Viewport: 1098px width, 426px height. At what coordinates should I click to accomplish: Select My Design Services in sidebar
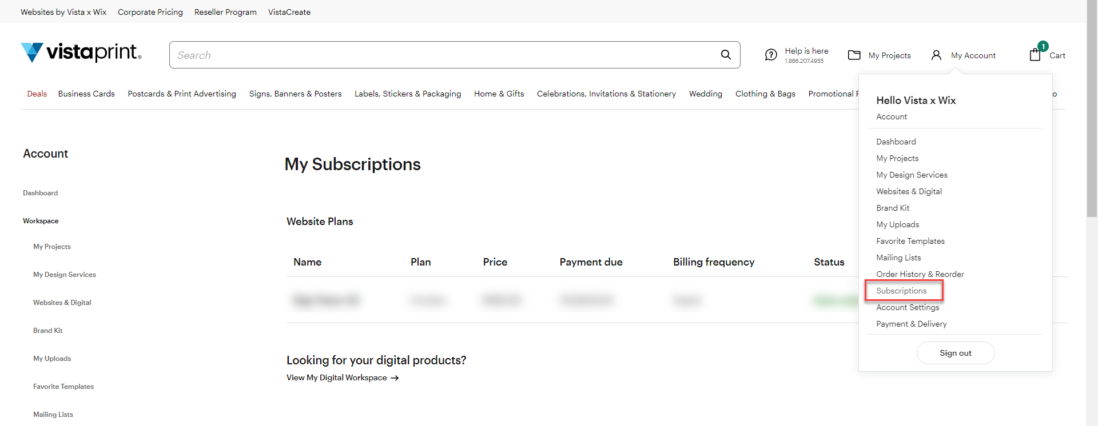click(65, 275)
